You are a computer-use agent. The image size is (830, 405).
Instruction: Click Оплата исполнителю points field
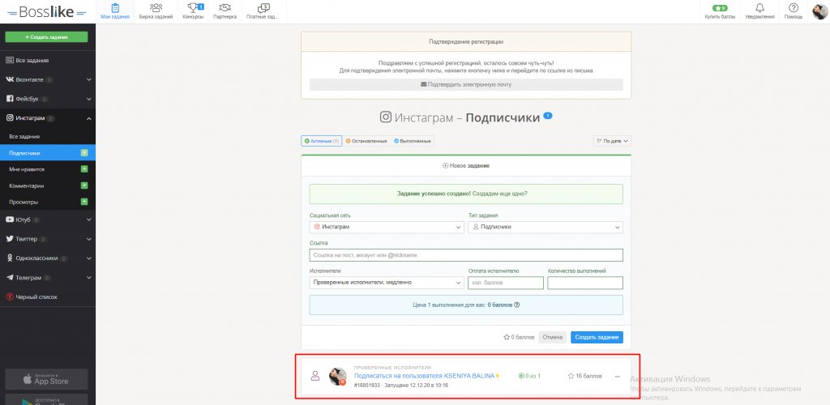(506, 283)
